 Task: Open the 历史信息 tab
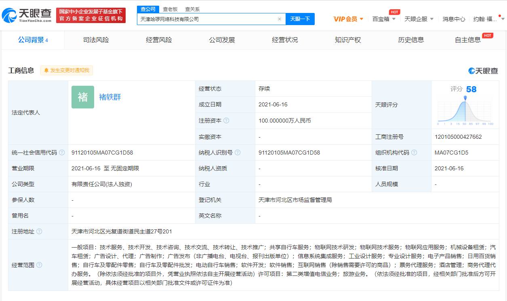411,40
